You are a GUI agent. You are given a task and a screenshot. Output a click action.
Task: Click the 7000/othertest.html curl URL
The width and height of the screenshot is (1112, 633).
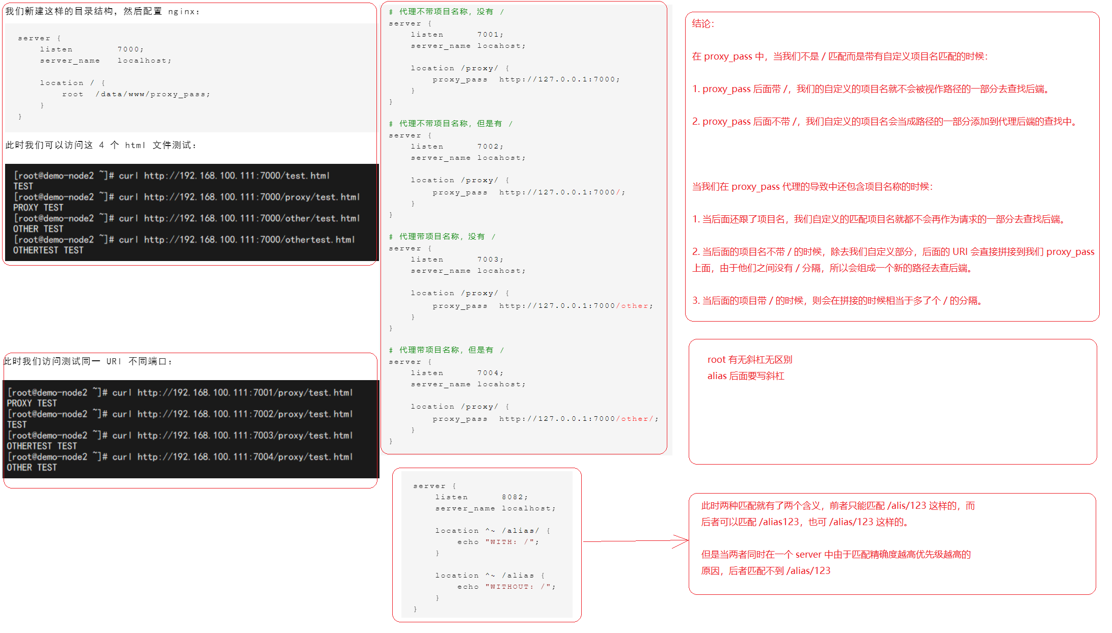(249, 240)
